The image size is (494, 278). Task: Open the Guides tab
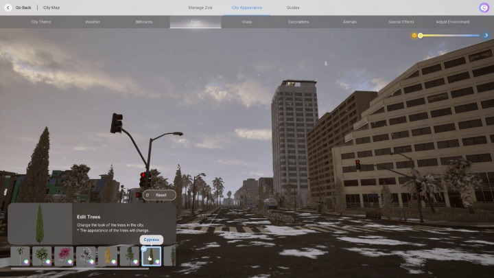point(293,8)
